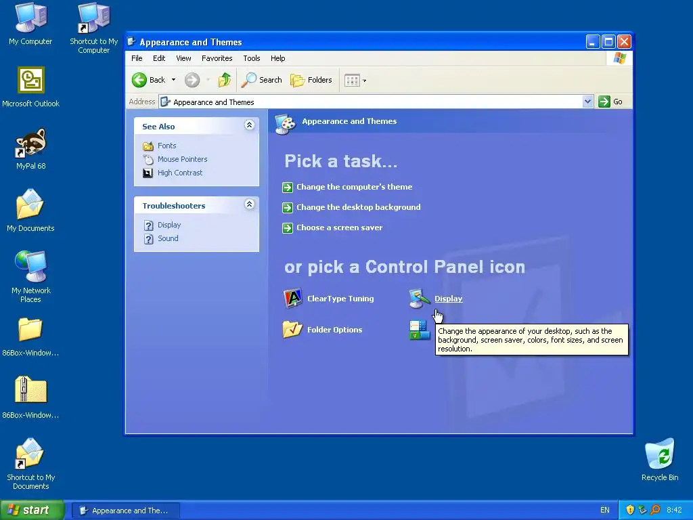Open the Sound troubleshooter link
Viewport: 693px width, 520px height.
pyautogui.click(x=168, y=238)
